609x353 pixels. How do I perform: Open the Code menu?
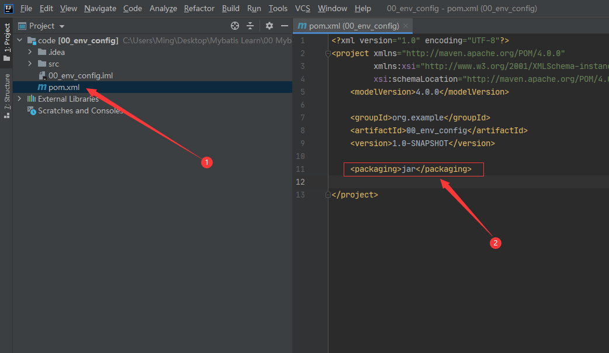click(x=133, y=8)
